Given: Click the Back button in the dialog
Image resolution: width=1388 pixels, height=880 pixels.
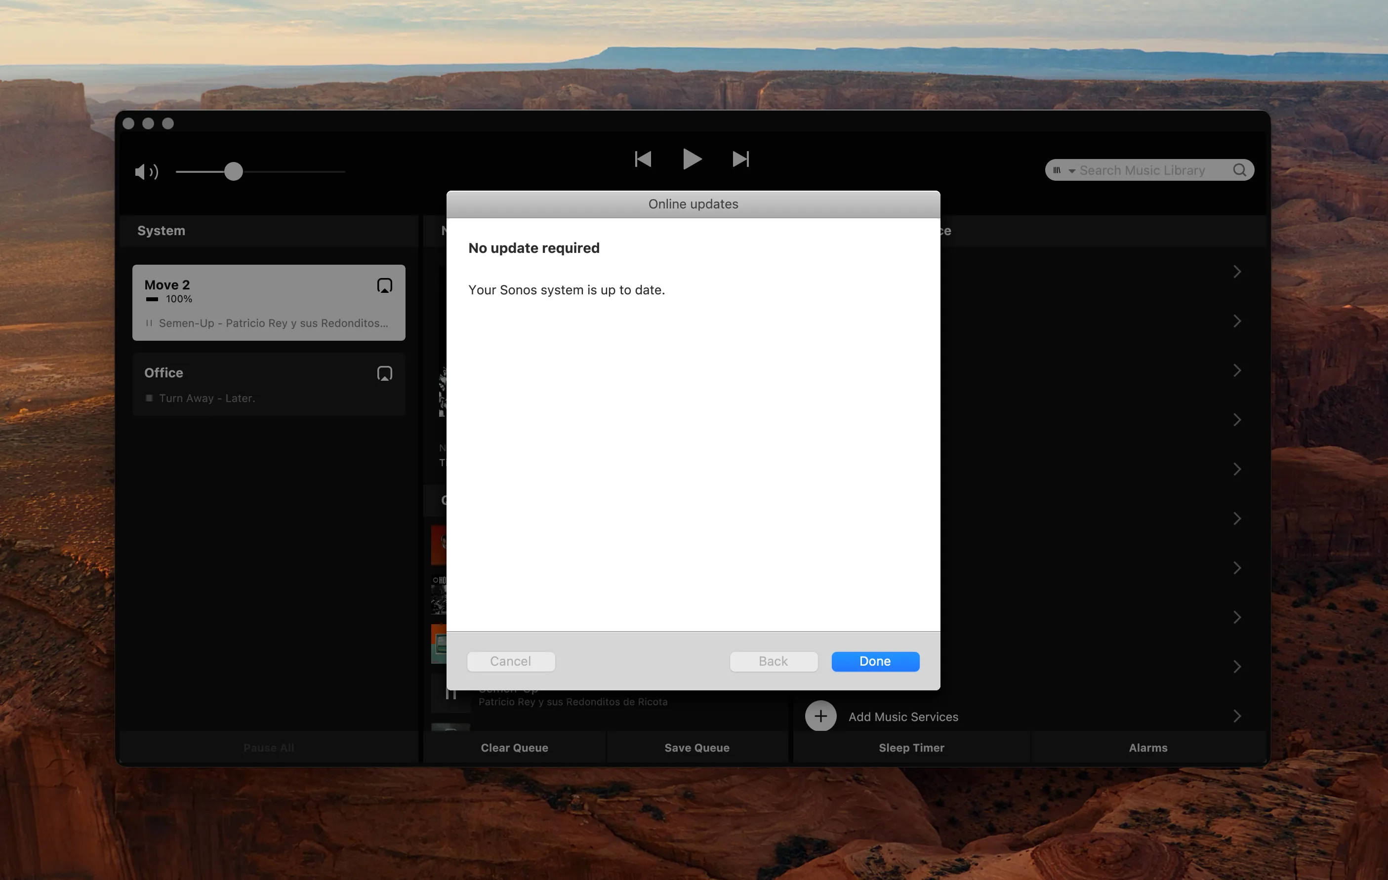Looking at the screenshot, I should pyautogui.click(x=774, y=661).
